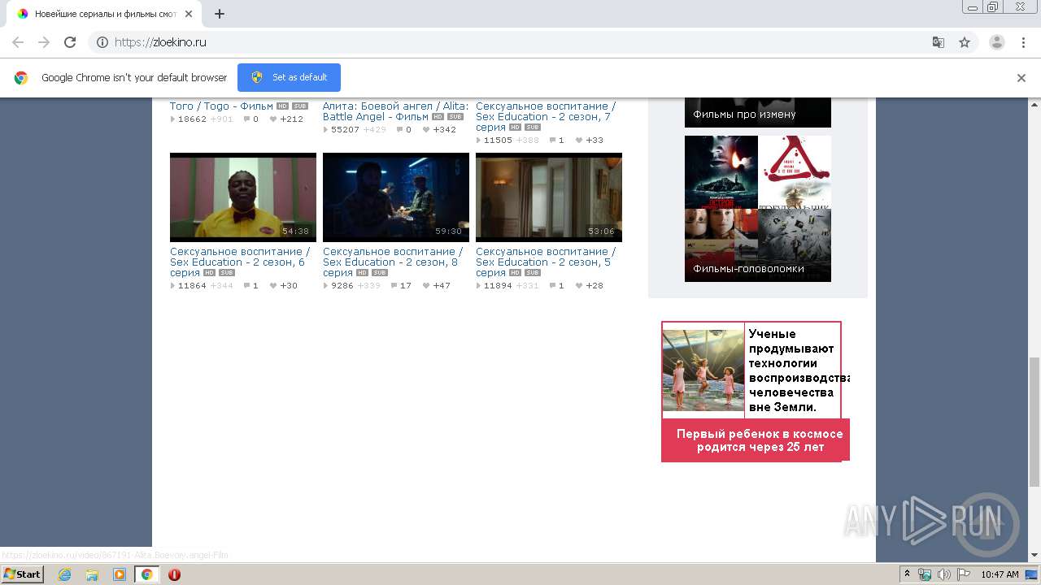Image resolution: width=1041 pixels, height=585 pixels.
Task: Select the 'Новейшие сериалы и фильмы' tab
Action: [x=104, y=14]
